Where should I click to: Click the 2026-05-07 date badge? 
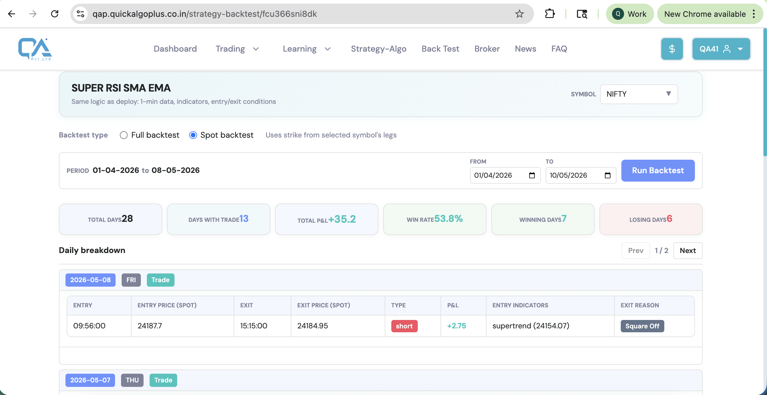90,380
